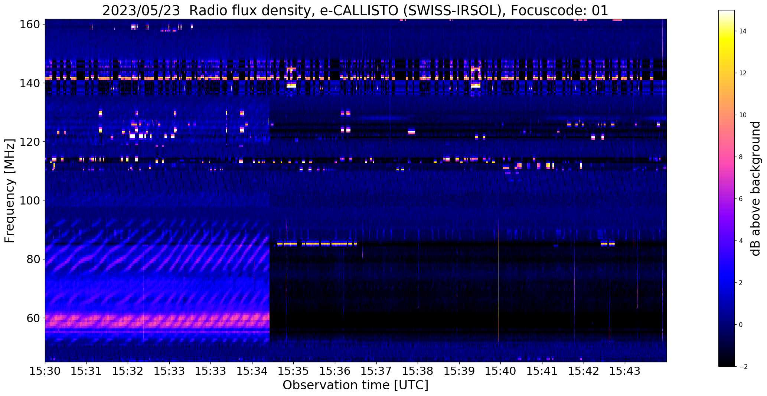This screenshot has height=396, width=767.
Task: Click the 15:43 time tick label
Action: coord(625,371)
